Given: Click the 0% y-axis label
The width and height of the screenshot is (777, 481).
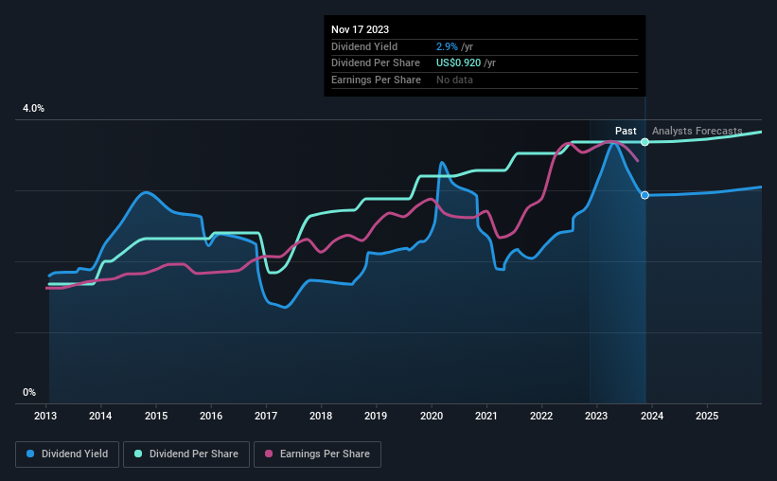Looking at the screenshot, I should click(29, 392).
